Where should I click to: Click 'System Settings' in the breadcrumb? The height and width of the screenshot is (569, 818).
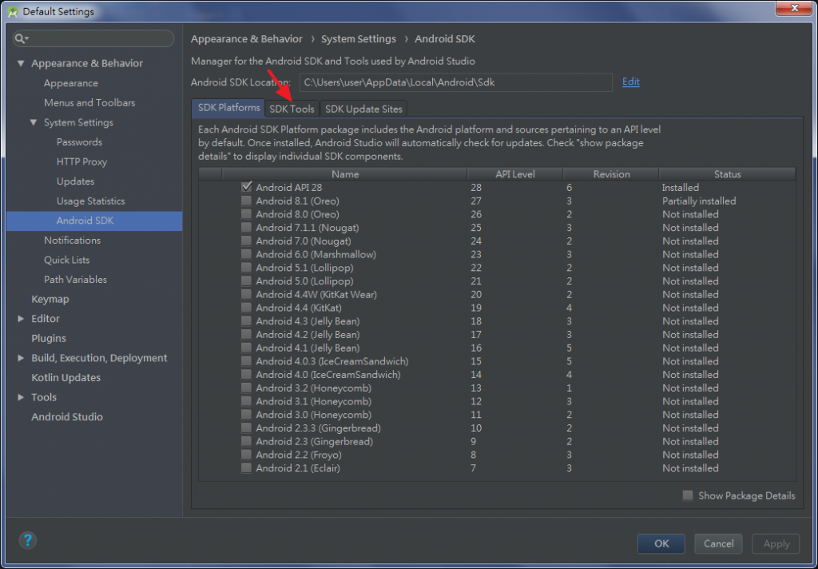tap(359, 39)
